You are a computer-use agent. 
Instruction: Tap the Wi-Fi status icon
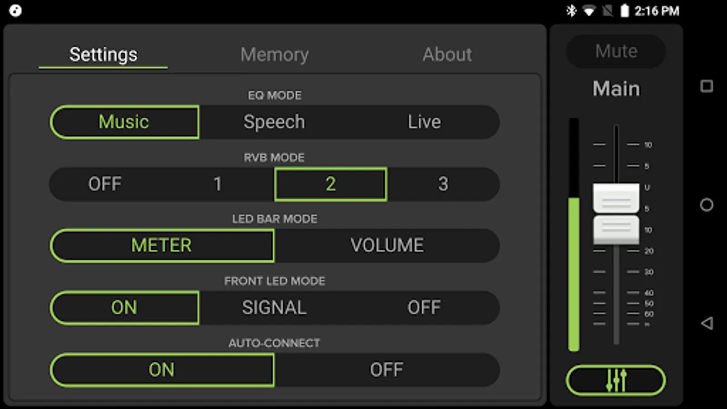(x=589, y=10)
